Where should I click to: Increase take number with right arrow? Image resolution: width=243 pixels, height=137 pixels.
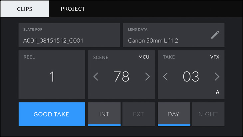click(217, 77)
